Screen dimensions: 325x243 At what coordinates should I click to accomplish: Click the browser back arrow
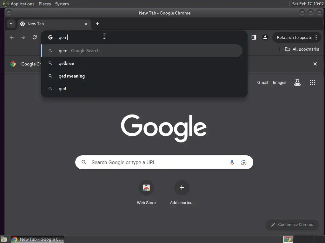(12, 37)
